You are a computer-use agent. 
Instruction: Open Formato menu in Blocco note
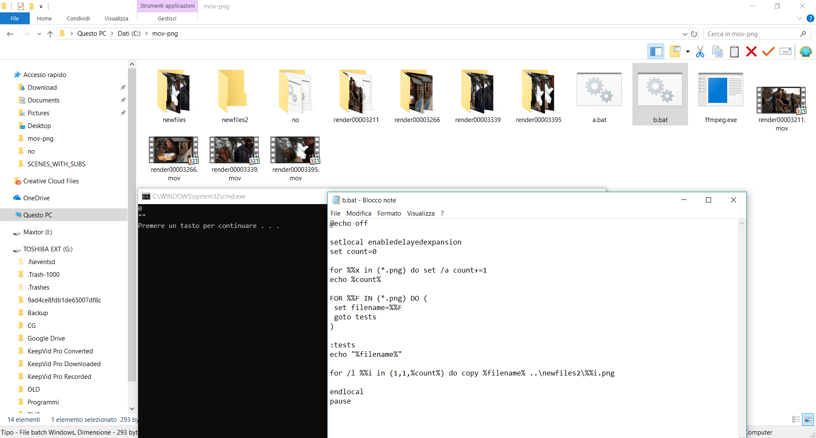tap(389, 213)
